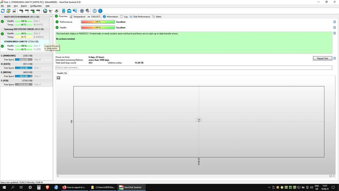Click the help icon next to Health bar

335,27
